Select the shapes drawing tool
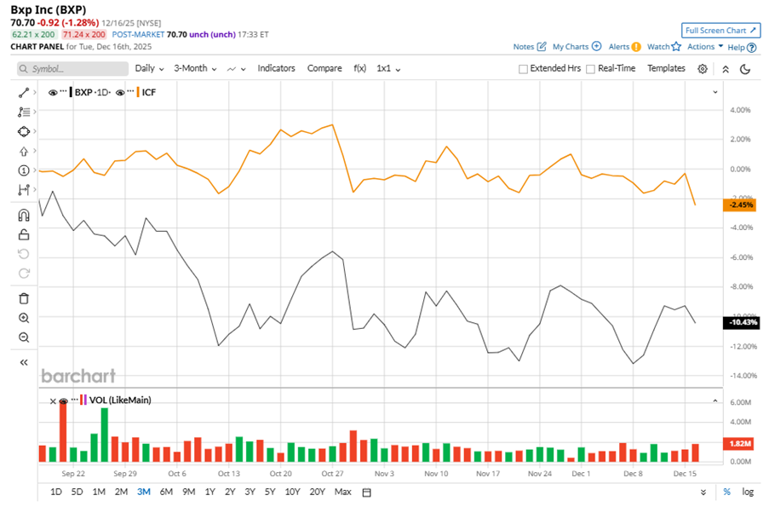 [x=24, y=131]
